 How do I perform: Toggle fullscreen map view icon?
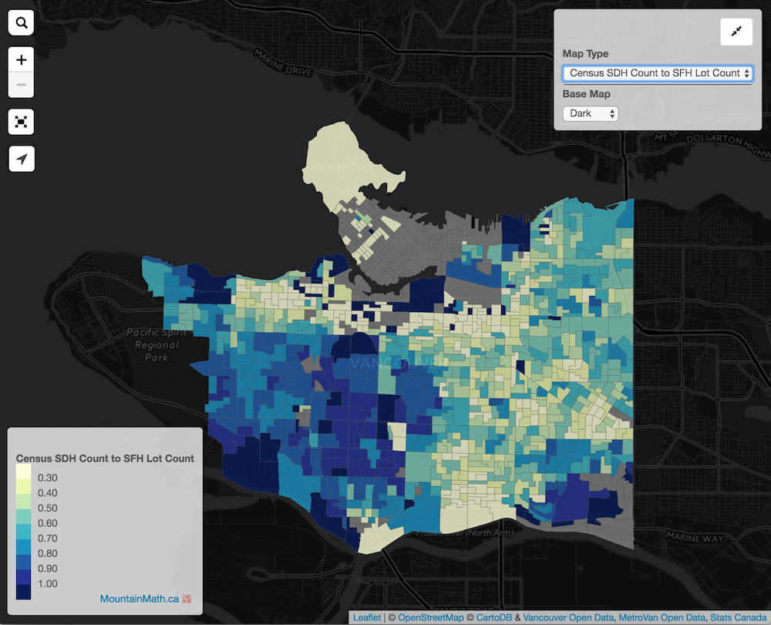coord(21,122)
